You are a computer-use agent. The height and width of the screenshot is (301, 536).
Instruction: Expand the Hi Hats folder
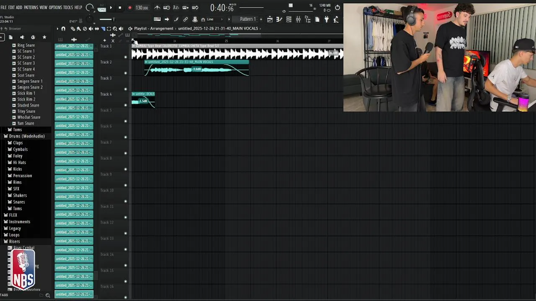17,163
